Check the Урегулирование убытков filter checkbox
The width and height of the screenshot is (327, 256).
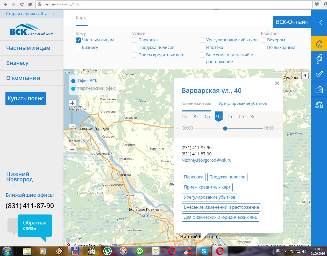(x=203, y=40)
